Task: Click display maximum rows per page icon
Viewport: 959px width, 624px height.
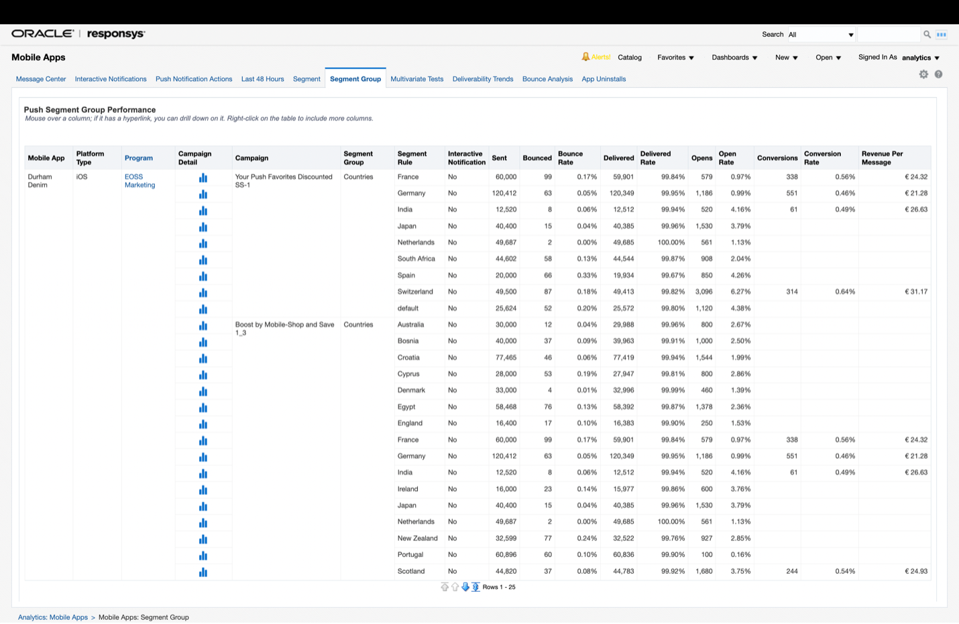Action: coord(475,587)
